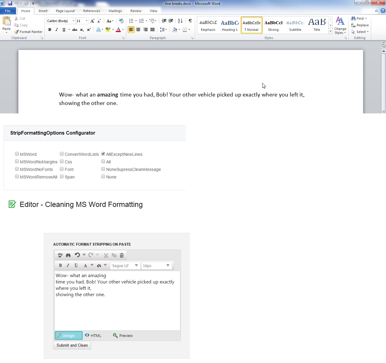
Task: Switch to the Page Layout ribbon tab
Action: click(65, 11)
